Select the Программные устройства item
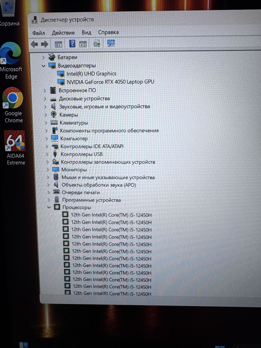The width and height of the screenshot is (261, 348). [92, 200]
